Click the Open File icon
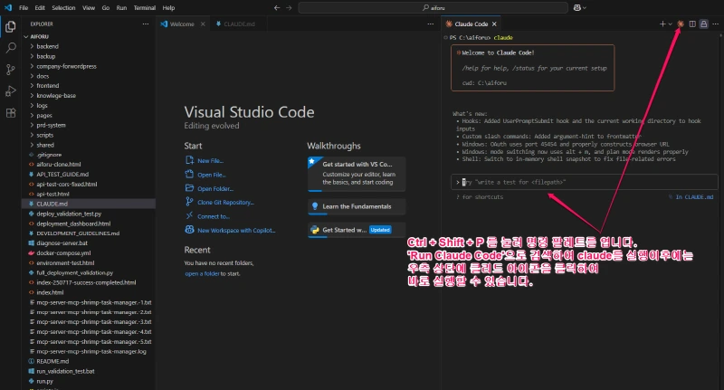Image resolution: width=724 pixels, height=390 pixels. [189, 174]
